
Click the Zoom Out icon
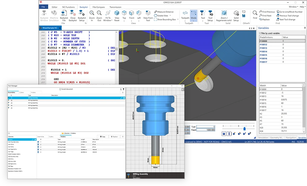pyautogui.click(x=99, y=13)
